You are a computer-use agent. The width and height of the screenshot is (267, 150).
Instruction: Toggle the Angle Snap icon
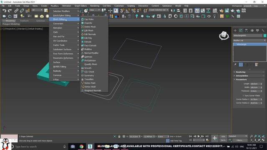pyautogui.click(x=128, y=11)
